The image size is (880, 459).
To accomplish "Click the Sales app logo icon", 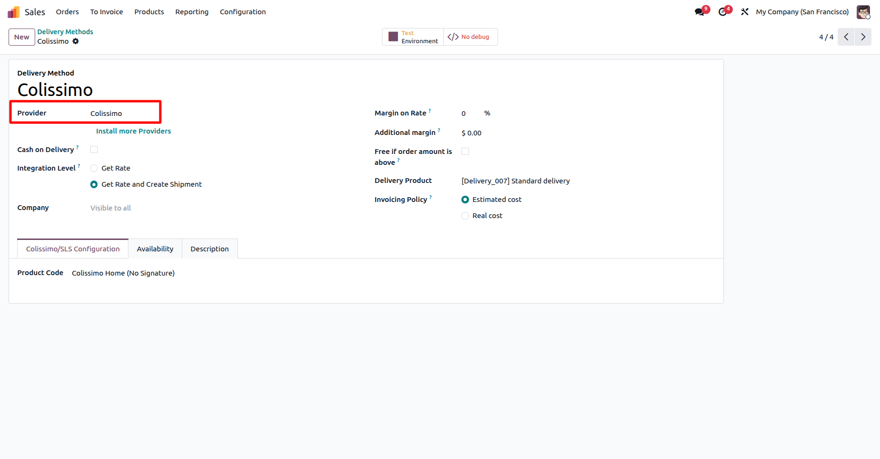I will coord(13,12).
